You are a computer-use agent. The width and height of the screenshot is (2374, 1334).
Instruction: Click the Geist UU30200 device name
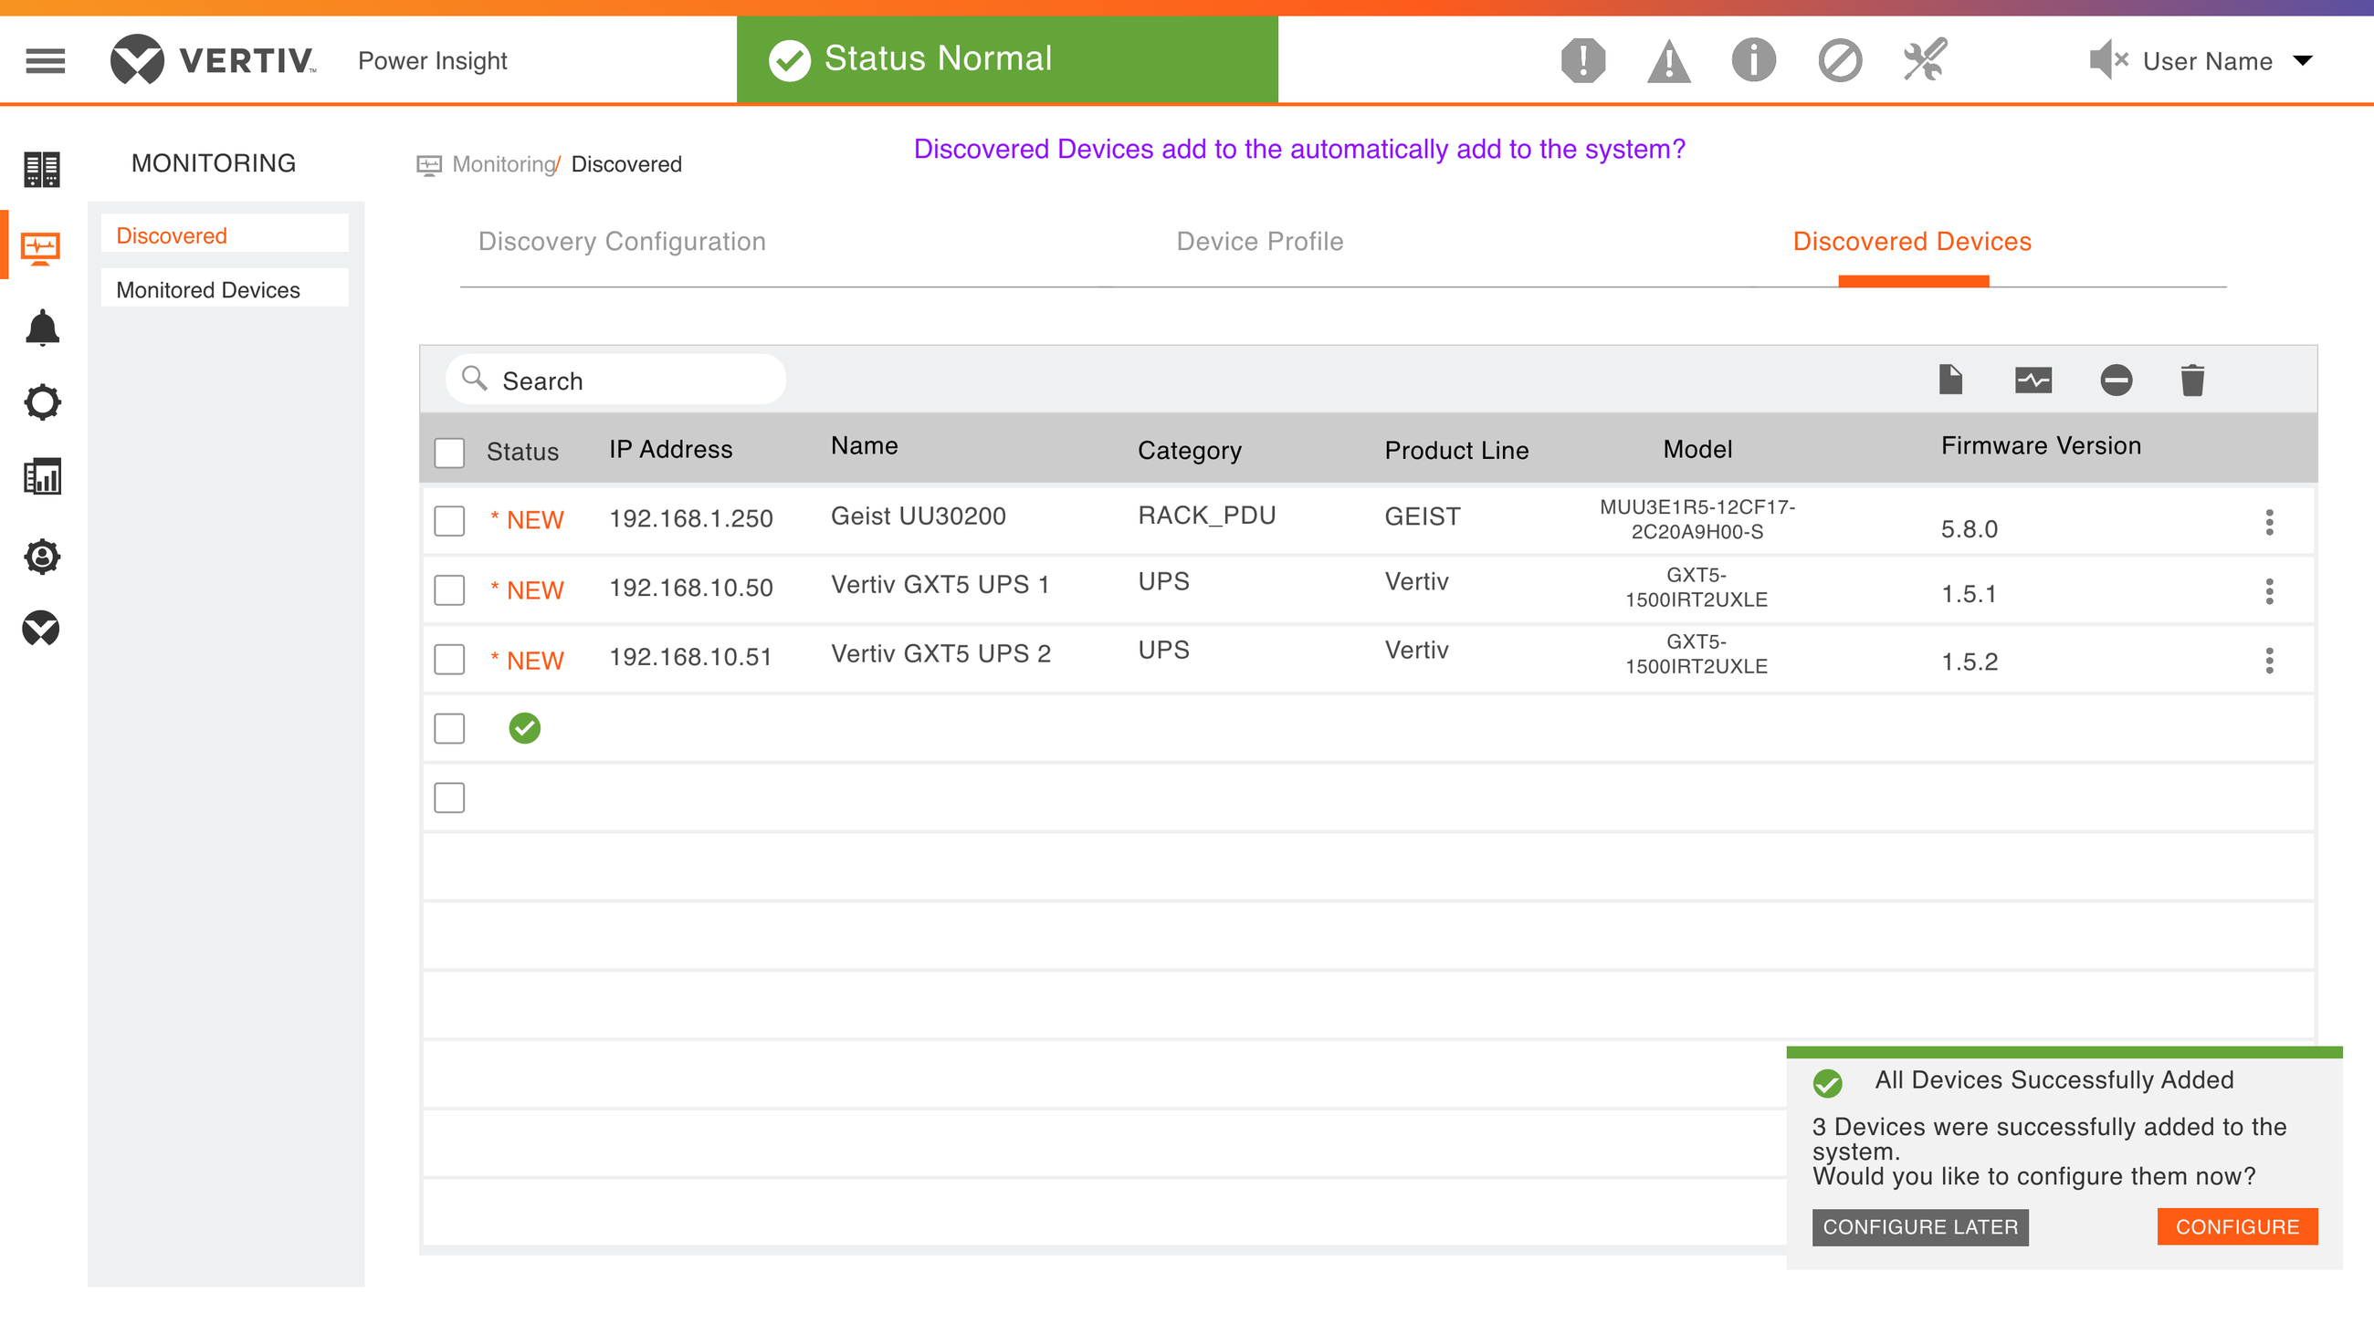pyautogui.click(x=919, y=516)
